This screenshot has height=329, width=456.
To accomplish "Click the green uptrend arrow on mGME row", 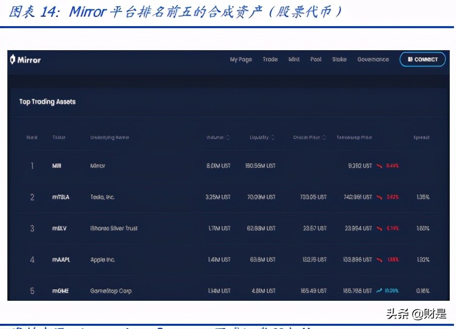I will pos(379,291).
